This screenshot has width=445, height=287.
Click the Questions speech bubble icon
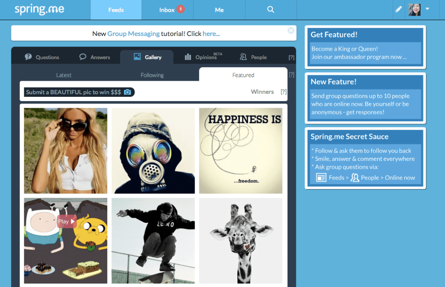click(x=28, y=57)
